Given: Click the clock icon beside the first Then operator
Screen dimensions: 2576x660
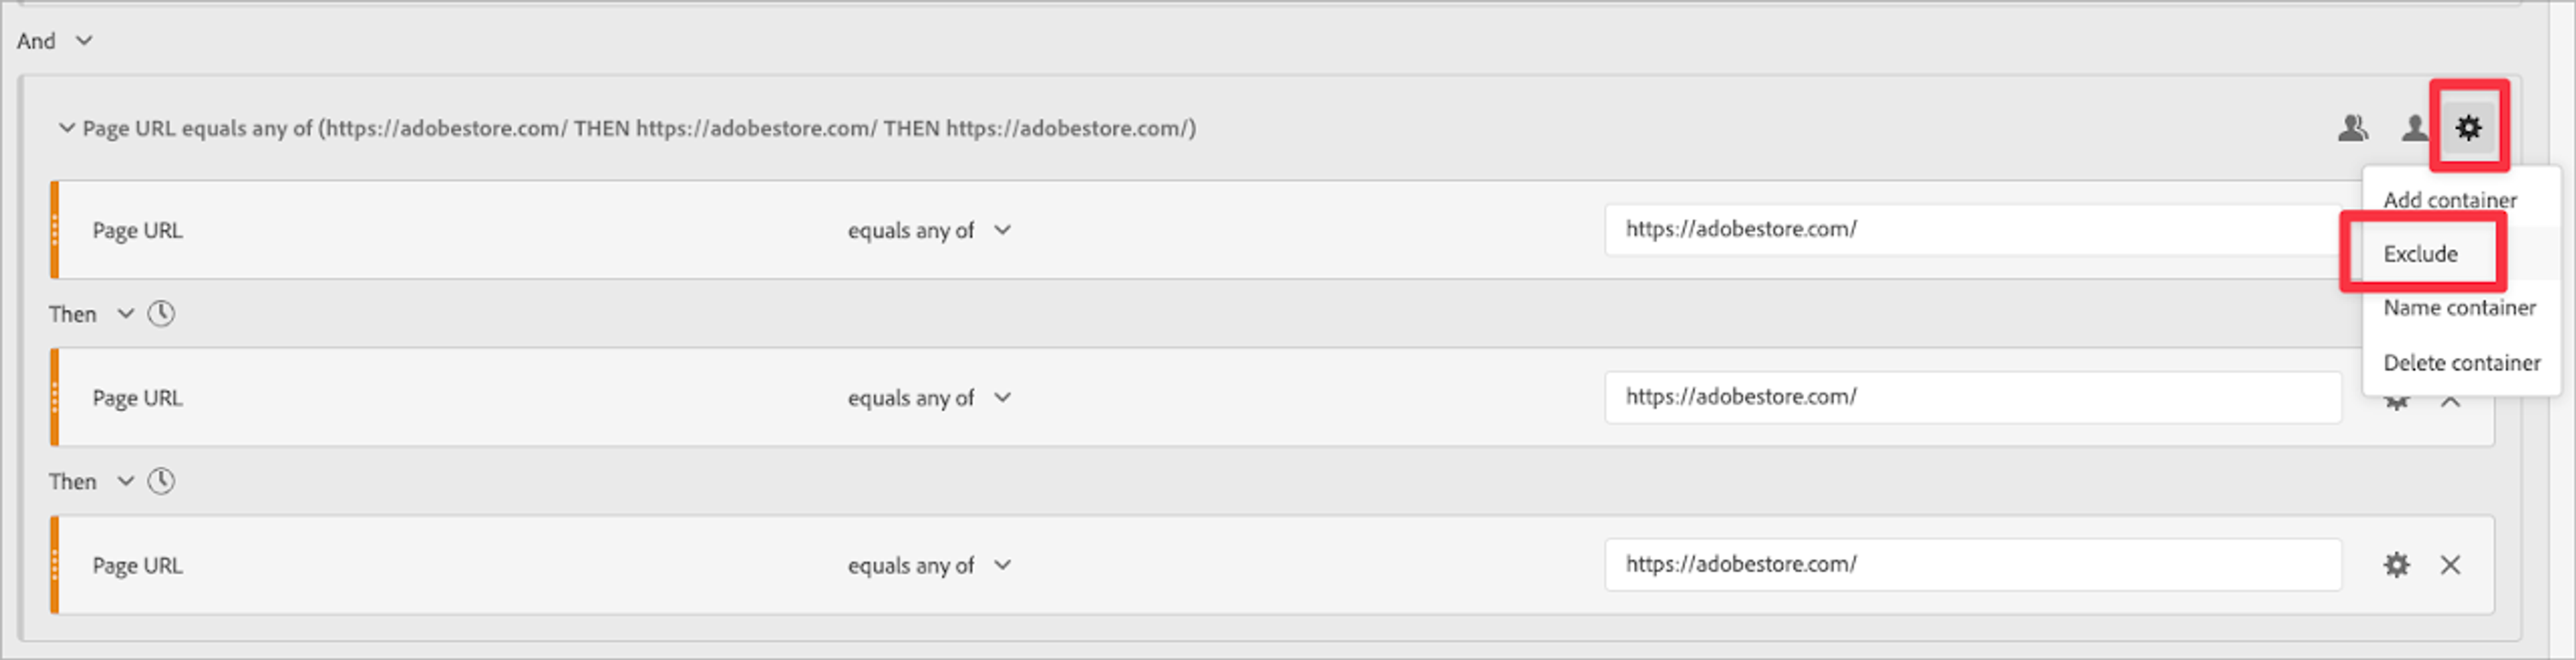Looking at the screenshot, I should click(161, 313).
